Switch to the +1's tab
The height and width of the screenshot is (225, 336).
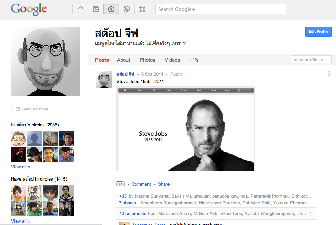[x=194, y=60]
